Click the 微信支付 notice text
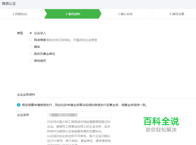The height and width of the screenshot is (145, 196). click(x=84, y=105)
